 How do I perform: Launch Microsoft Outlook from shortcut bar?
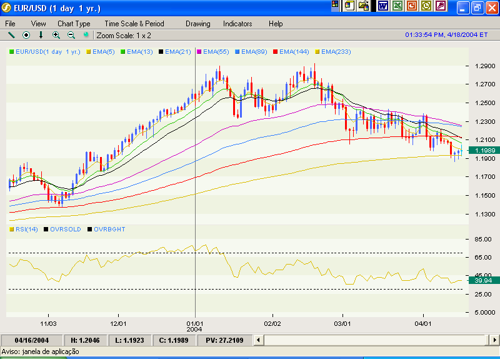[x=426, y=6]
